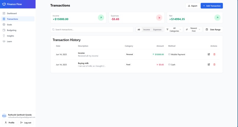Edit the Income transaction
This screenshot has height=127, width=238.
coord(209,54)
